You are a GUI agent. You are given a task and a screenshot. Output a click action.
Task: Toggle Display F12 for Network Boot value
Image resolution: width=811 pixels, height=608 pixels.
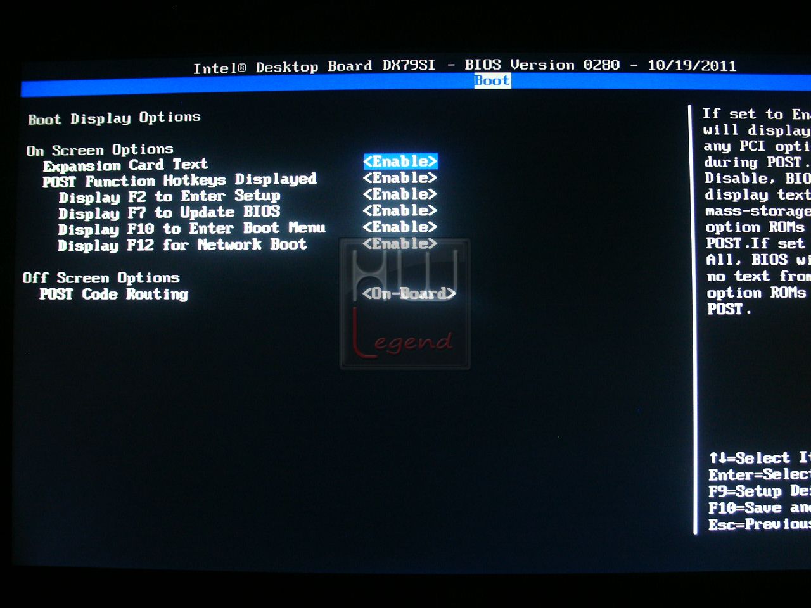[400, 244]
